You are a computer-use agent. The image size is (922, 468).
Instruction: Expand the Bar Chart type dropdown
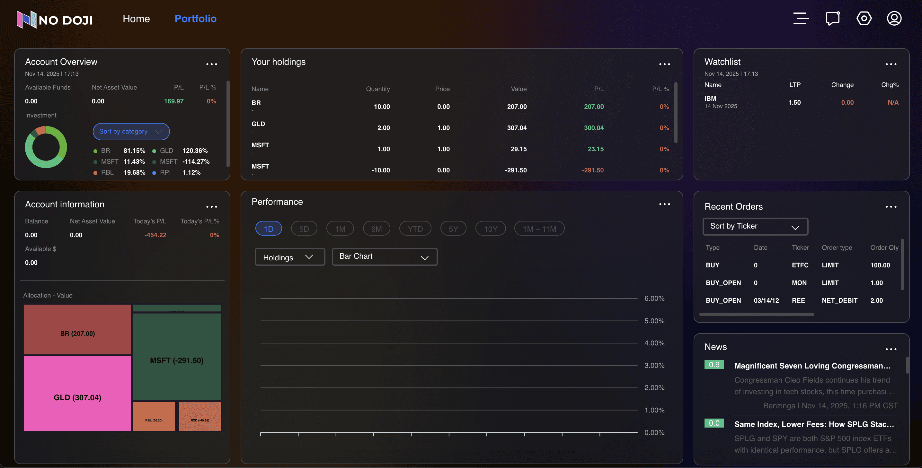click(385, 257)
